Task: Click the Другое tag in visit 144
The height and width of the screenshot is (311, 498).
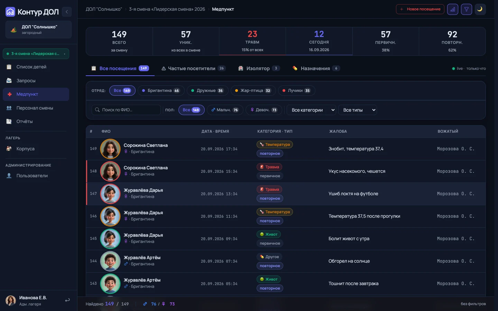Action: 269,257
